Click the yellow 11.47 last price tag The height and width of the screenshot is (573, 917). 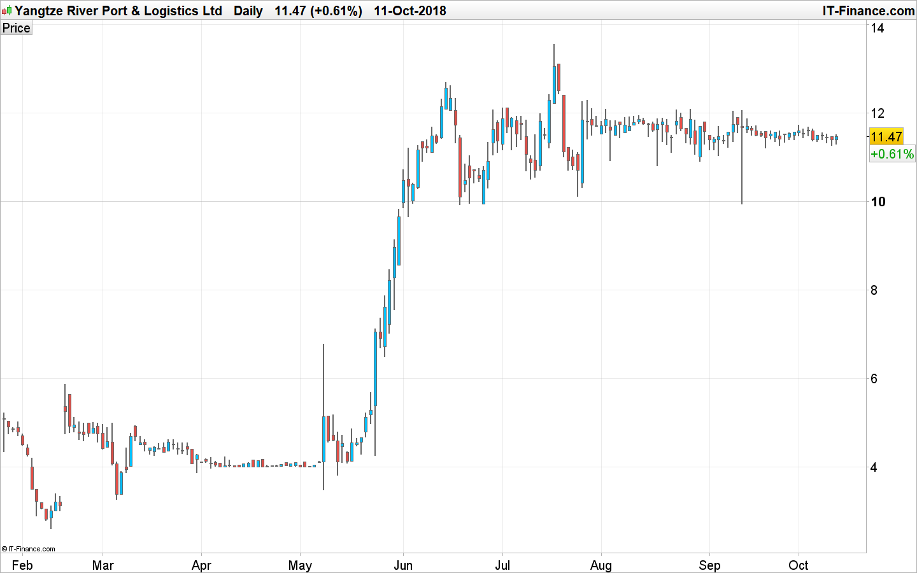pyautogui.click(x=886, y=136)
